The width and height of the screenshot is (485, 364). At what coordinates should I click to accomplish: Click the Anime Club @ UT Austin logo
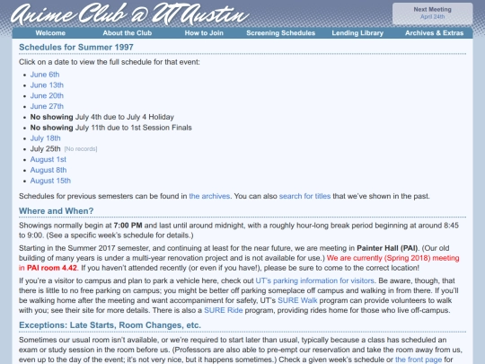click(129, 14)
